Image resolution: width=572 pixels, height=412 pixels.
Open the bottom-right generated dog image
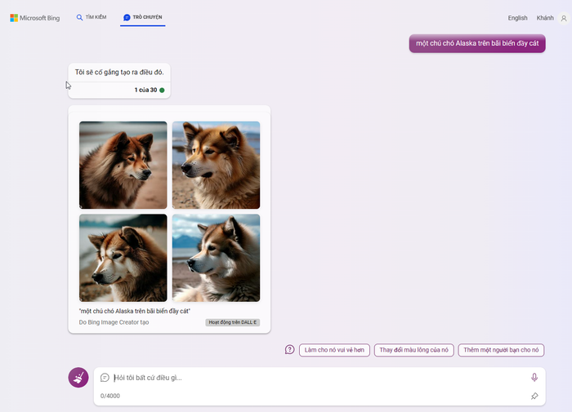coord(216,258)
